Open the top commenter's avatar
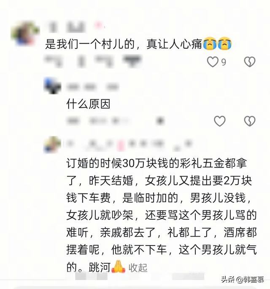The width and height of the screenshot is (270, 289). pos(25,33)
